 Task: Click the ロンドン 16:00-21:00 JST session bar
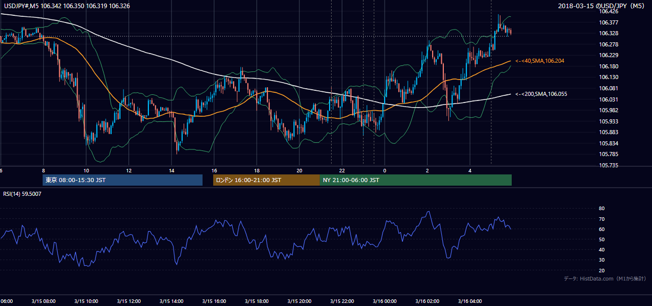click(x=266, y=180)
